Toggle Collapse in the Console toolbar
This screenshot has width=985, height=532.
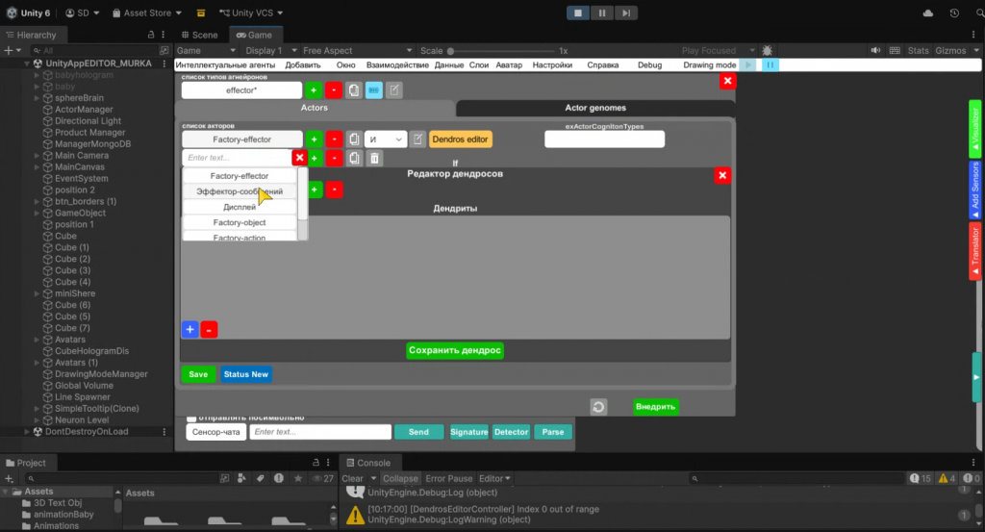(400, 478)
